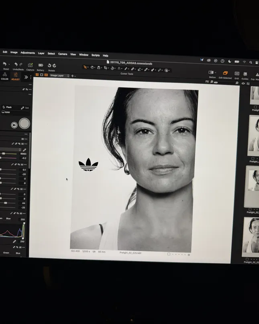Click the Fit zoom button
259x324 pixels.
(207, 82)
